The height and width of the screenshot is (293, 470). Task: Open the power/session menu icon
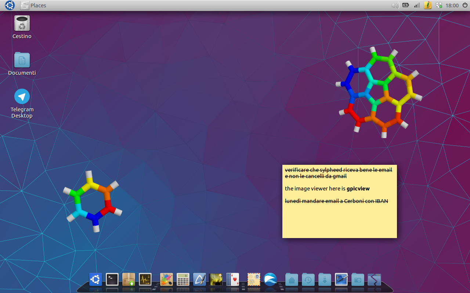[465, 5]
